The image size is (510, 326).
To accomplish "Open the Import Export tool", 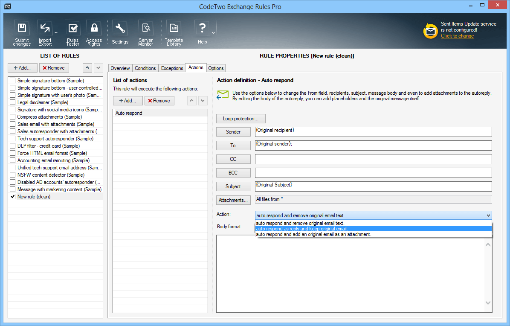I will (45, 33).
